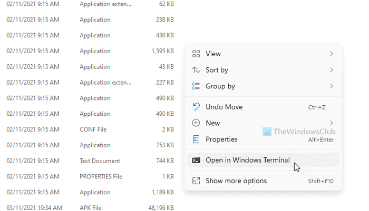
Task: Select the CONF File row
Action: [90, 129]
